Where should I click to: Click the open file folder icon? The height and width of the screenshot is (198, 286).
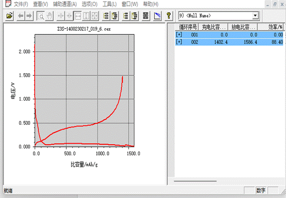click(10, 16)
